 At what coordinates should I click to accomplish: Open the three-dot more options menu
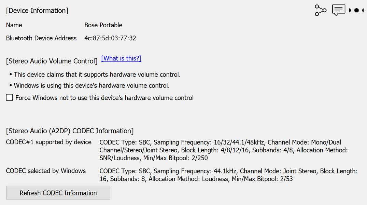coord(357,10)
